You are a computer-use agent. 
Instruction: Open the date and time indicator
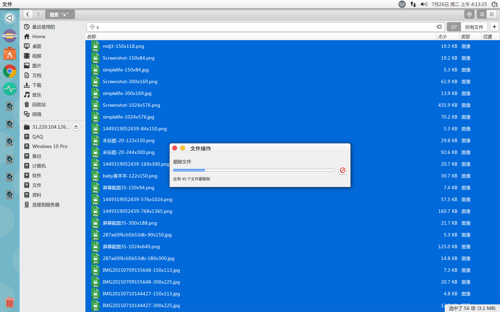459,4
